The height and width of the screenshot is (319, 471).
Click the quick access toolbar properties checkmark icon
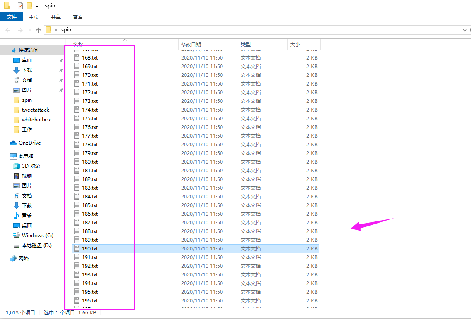(x=20, y=6)
